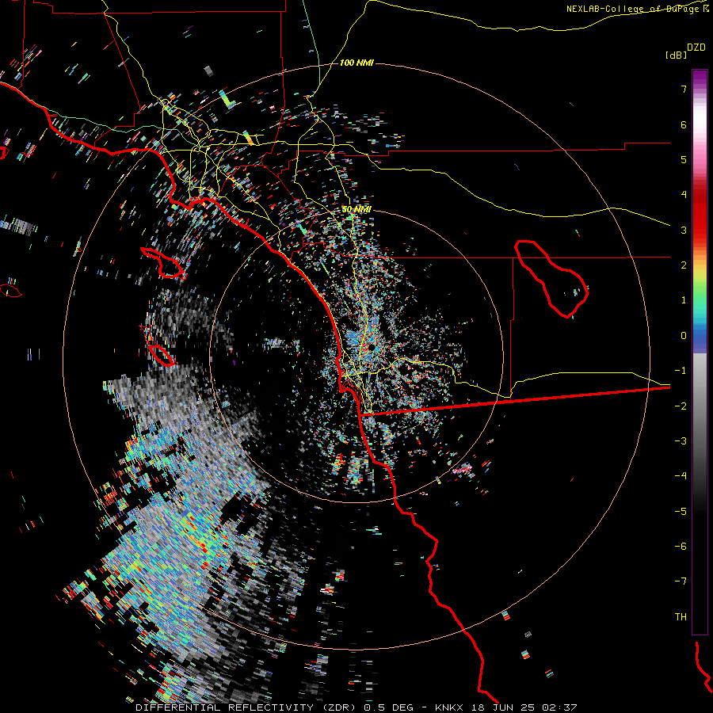Viewport: 713px width, 713px height.
Task: Click the radar site center dot
Action: click(x=372, y=348)
